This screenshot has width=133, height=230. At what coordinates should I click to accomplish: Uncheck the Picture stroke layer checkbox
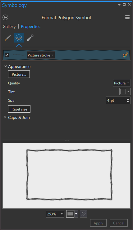(7, 55)
